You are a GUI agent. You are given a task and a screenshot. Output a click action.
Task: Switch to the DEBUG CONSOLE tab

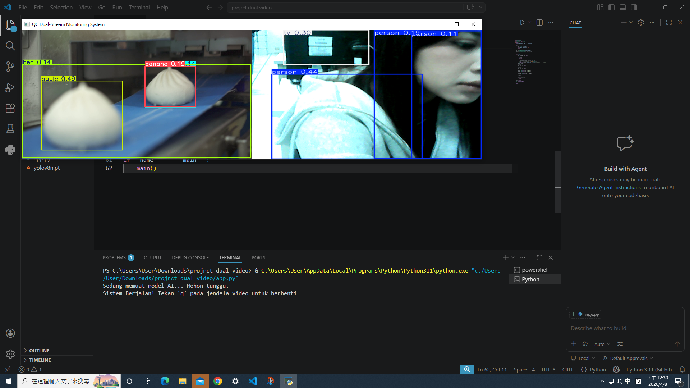pos(190,258)
